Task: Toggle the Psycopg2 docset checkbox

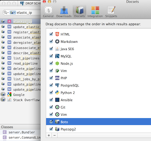Action: (x=51, y=129)
